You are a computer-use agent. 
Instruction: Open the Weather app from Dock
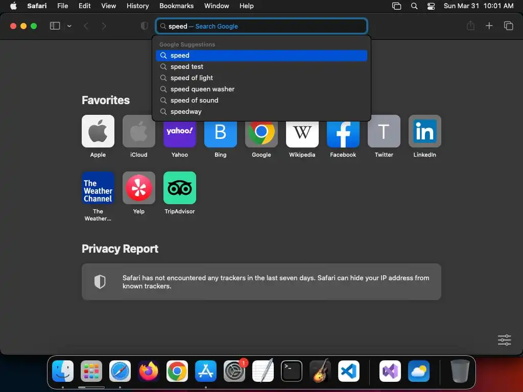[419, 371]
